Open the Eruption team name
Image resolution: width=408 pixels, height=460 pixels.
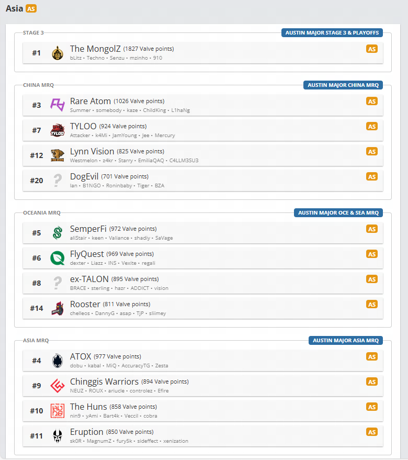[86, 432]
